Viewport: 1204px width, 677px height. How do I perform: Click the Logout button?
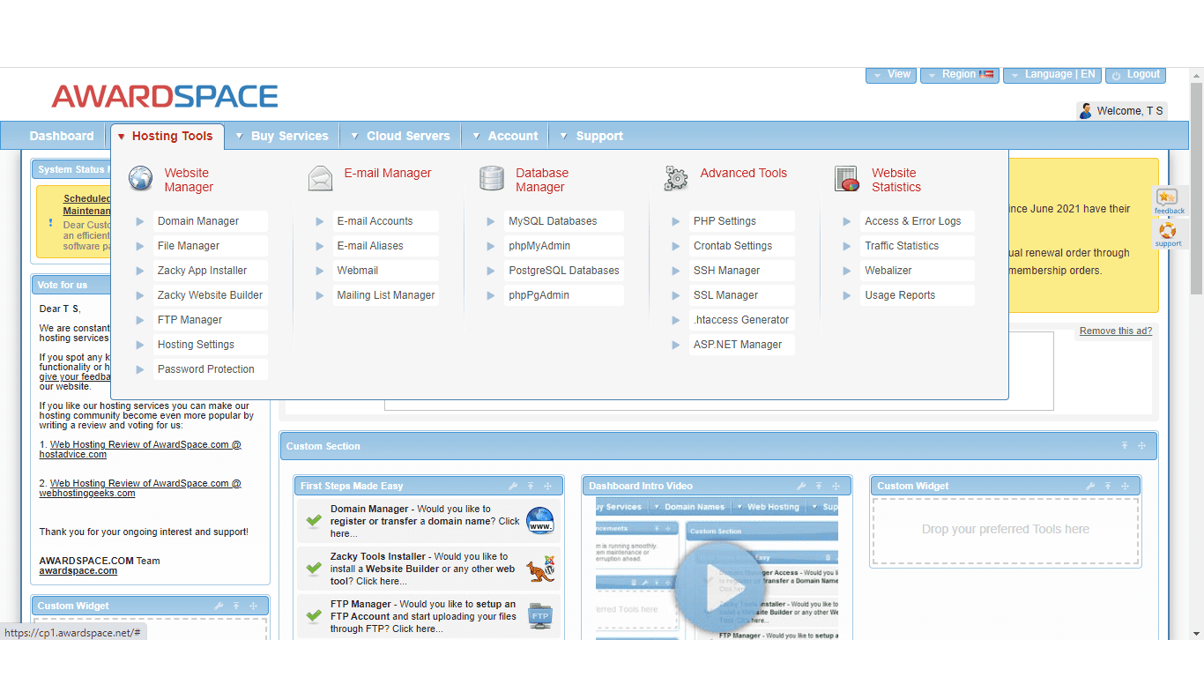1135,75
